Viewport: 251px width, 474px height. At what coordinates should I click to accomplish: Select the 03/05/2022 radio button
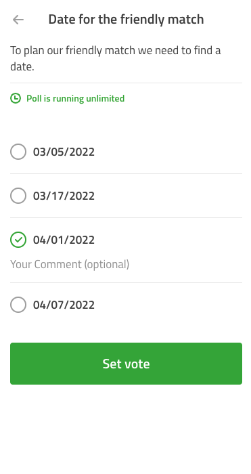pos(18,152)
